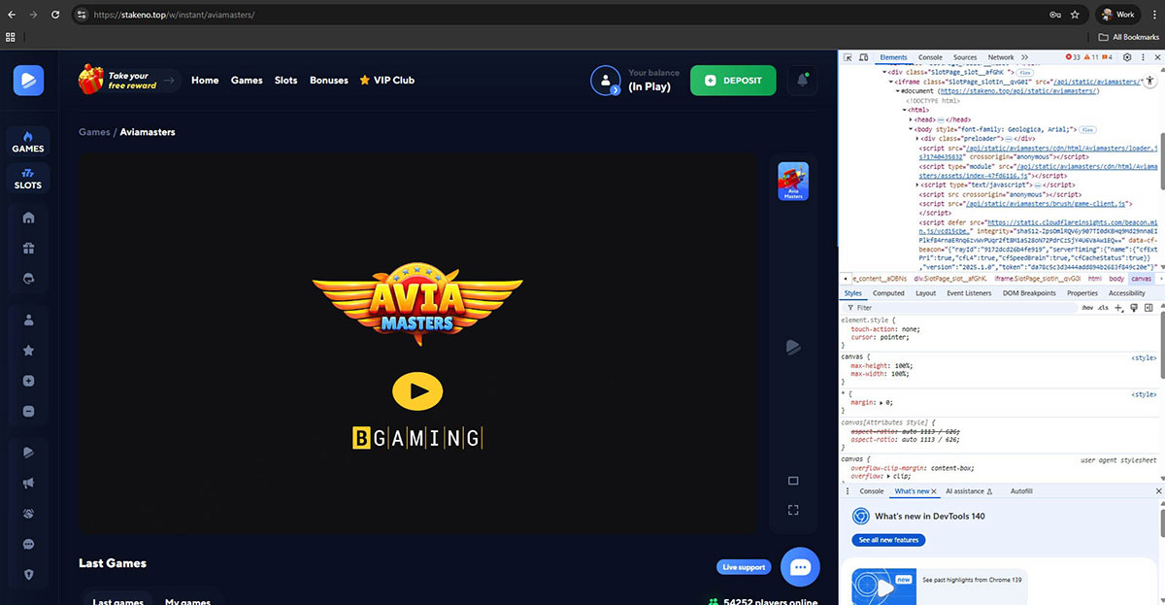Toggle the device toolbar icon in DevTools
The height and width of the screenshot is (605, 1165).
(862, 58)
